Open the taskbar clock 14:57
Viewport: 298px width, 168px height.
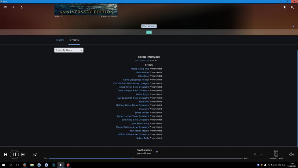pos(292,165)
